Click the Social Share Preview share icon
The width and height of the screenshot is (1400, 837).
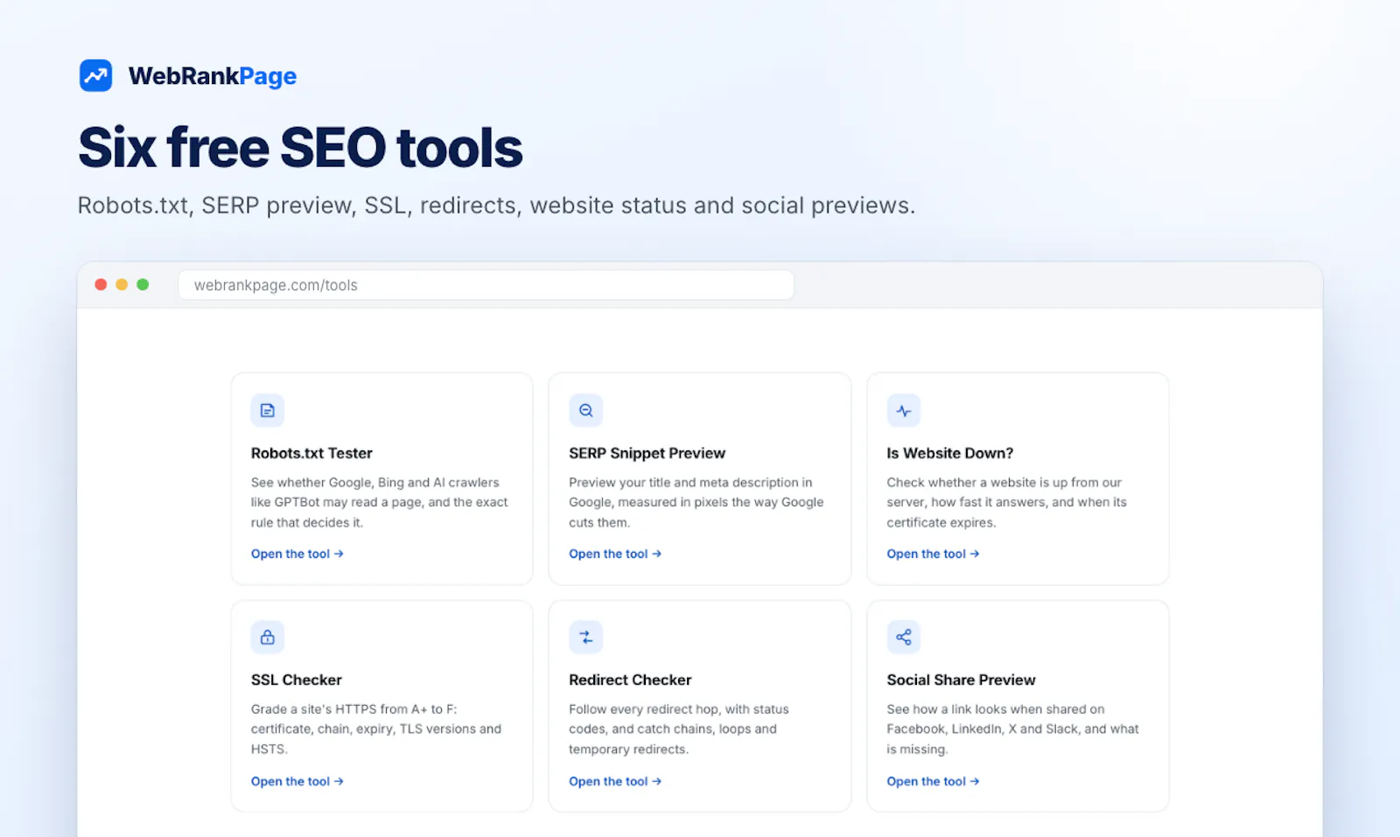click(x=904, y=637)
